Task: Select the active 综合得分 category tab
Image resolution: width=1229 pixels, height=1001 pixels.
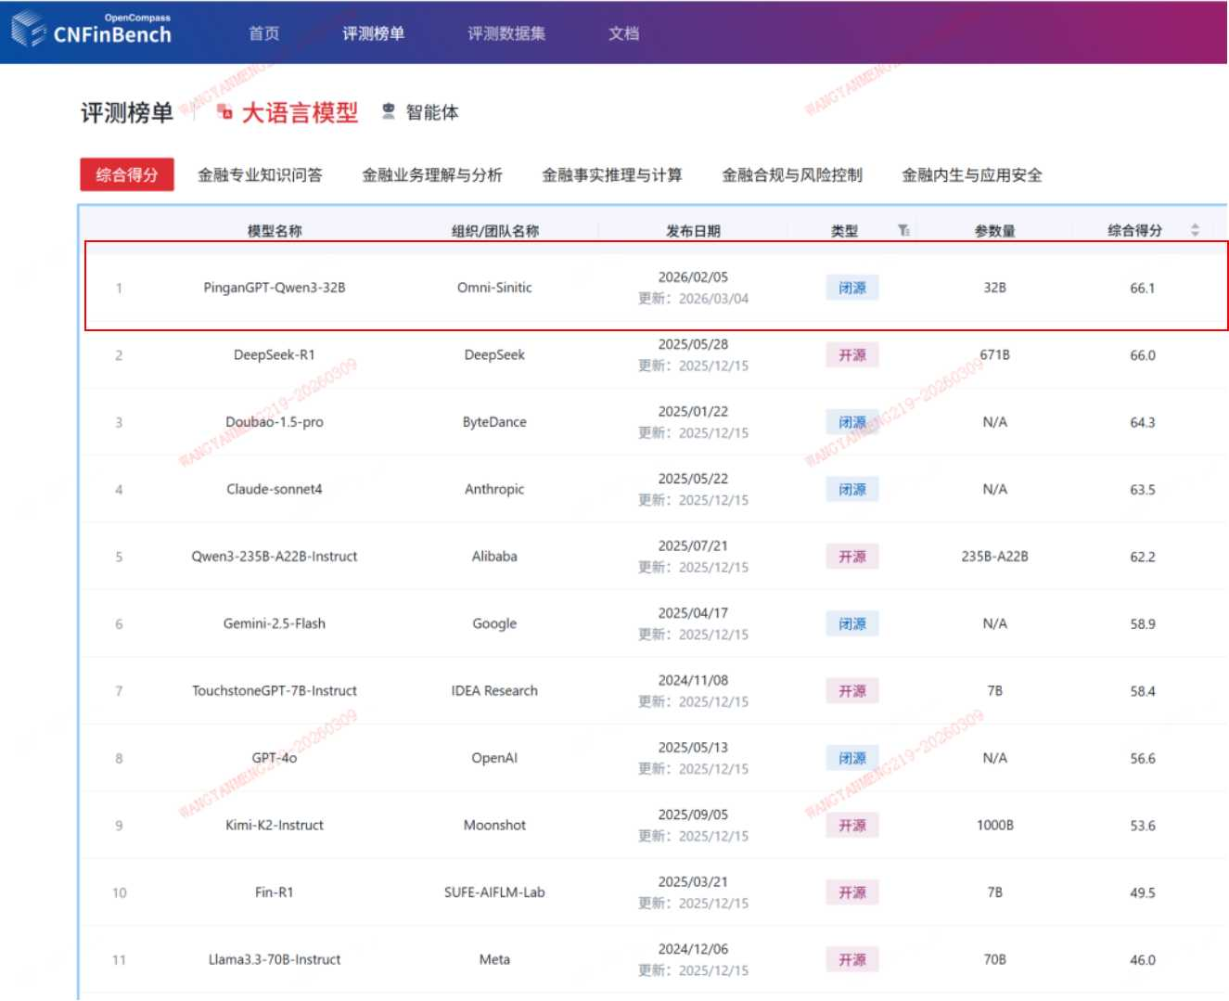Action: coord(126,174)
